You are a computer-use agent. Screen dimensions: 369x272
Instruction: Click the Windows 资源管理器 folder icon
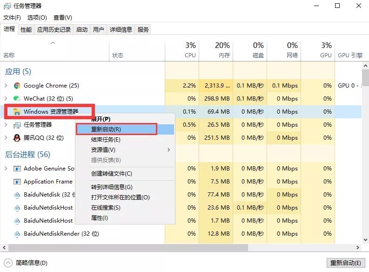coord(17,112)
